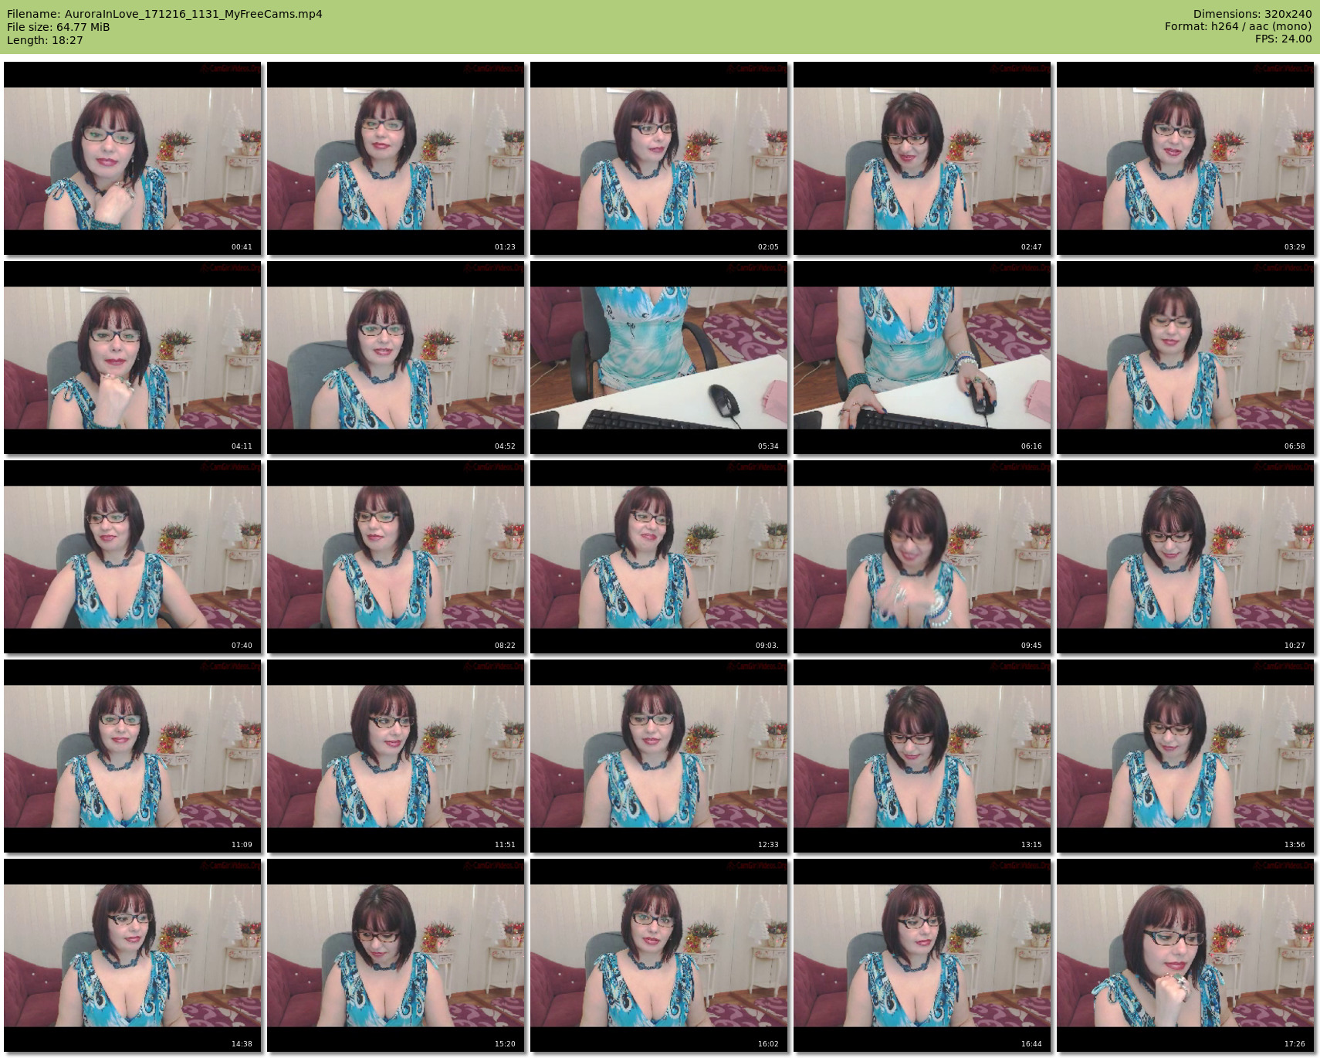Select the frame timestamped 07:40
The height and width of the screenshot is (1058, 1320).
(132, 557)
